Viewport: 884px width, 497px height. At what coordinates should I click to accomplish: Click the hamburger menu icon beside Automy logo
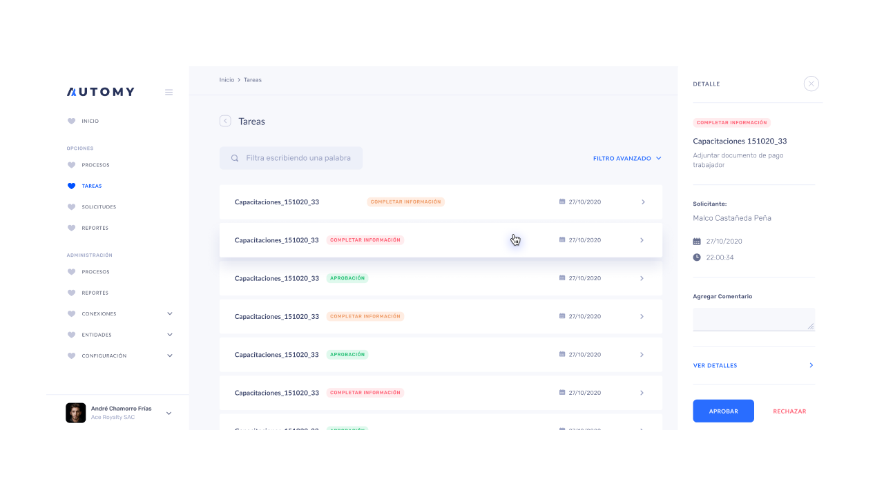pos(169,92)
